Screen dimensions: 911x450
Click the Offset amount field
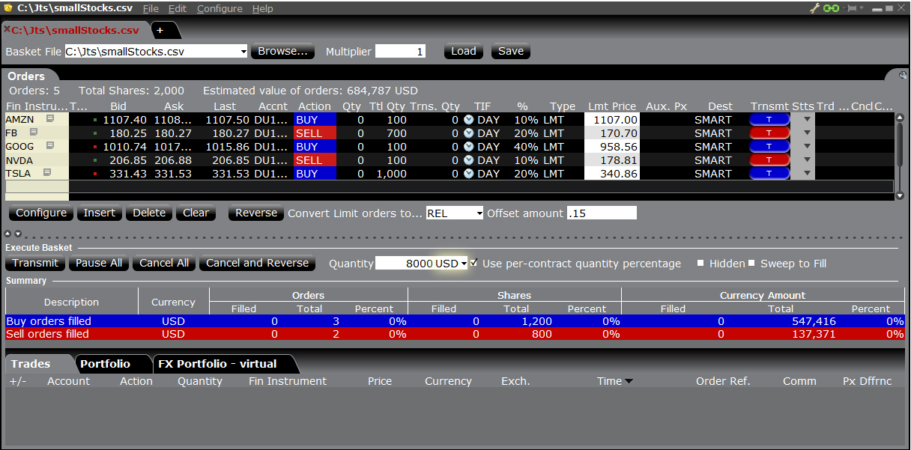click(x=602, y=213)
